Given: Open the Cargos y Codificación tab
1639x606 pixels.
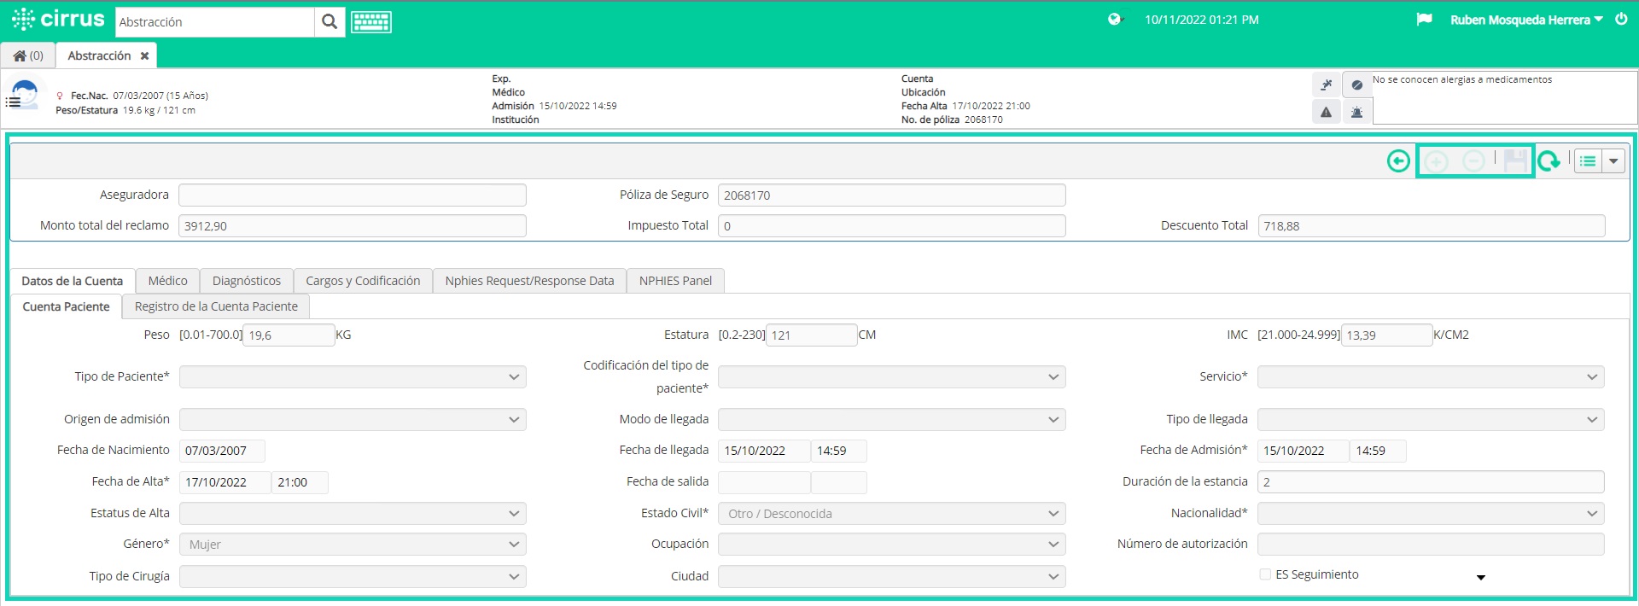Looking at the screenshot, I should coord(363,281).
